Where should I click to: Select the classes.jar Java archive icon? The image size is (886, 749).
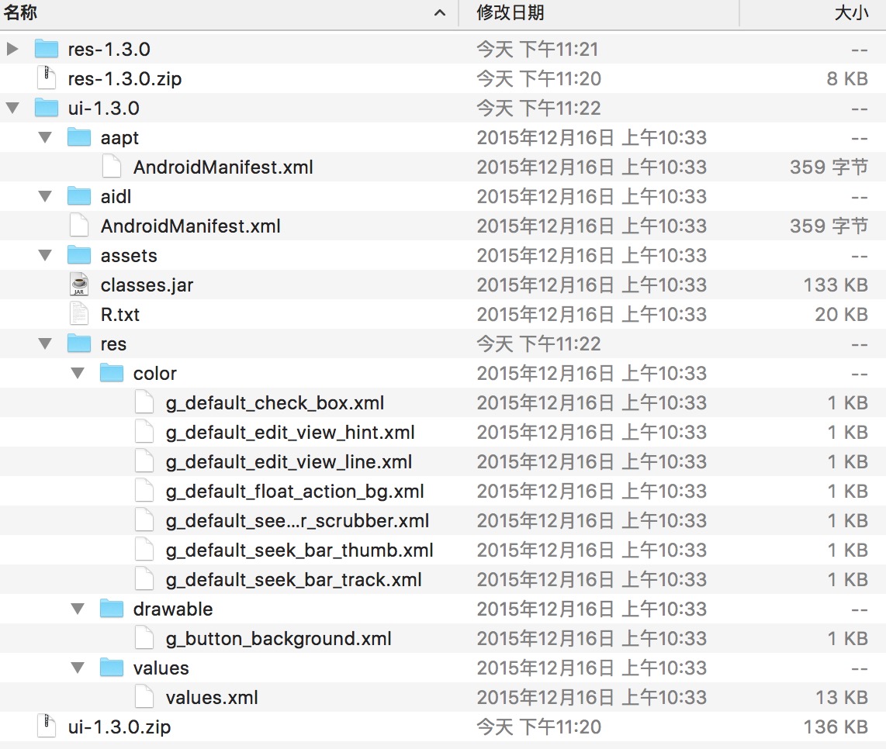[x=79, y=284]
